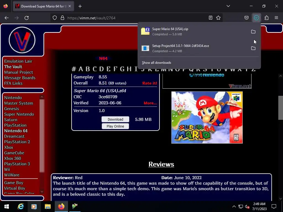This screenshot has width=283, height=212.
Task: Open the extensions puzzle icon
Action: [267, 18]
